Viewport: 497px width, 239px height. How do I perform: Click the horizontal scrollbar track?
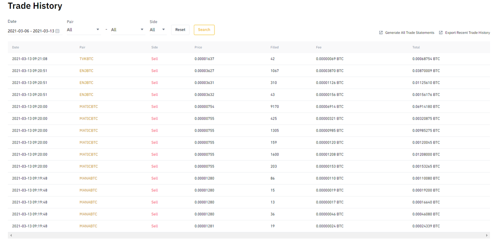(x=248, y=235)
